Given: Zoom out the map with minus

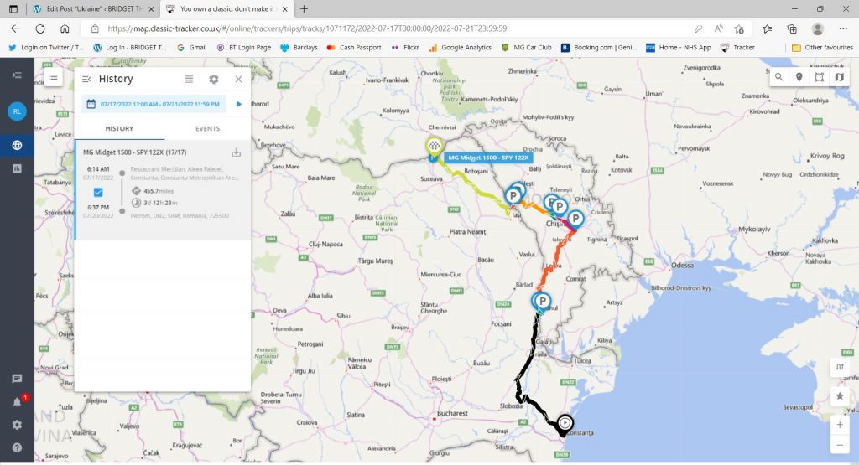Looking at the screenshot, I should tap(839, 445).
